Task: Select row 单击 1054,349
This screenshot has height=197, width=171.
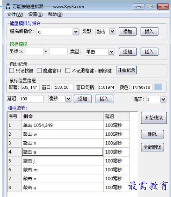Action: (68, 125)
